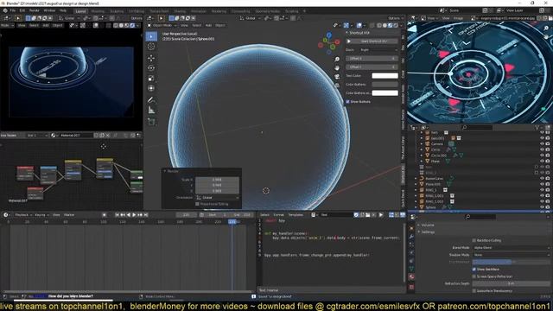Image resolution: width=553 pixels, height=311 pixels.
Task: Click the current frame marker in the timeline
Action: point(232,222)
